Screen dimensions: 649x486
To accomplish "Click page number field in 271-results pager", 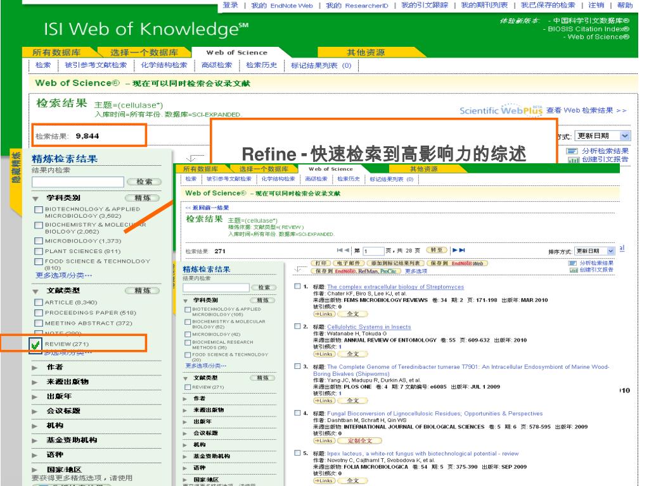I will point(374,251).
